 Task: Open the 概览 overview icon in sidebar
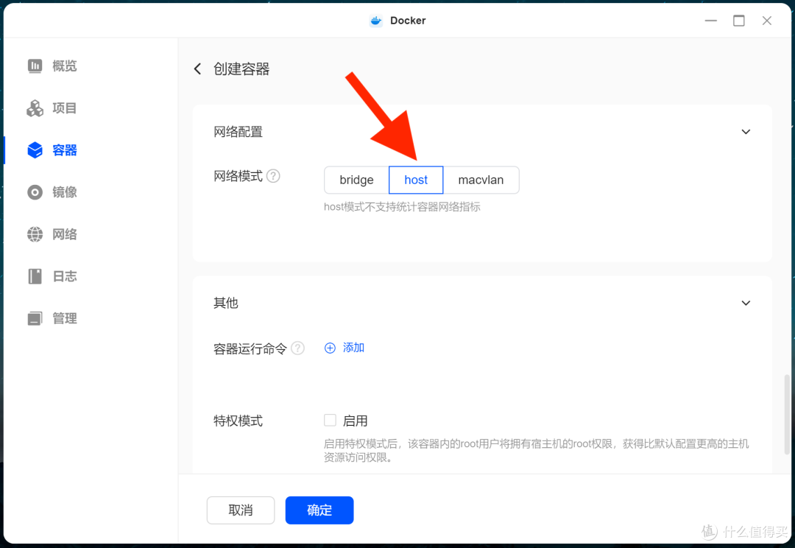35,66
